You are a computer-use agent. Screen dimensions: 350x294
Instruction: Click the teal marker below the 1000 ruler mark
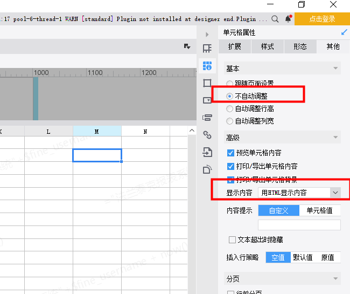(x=36, y=99)
